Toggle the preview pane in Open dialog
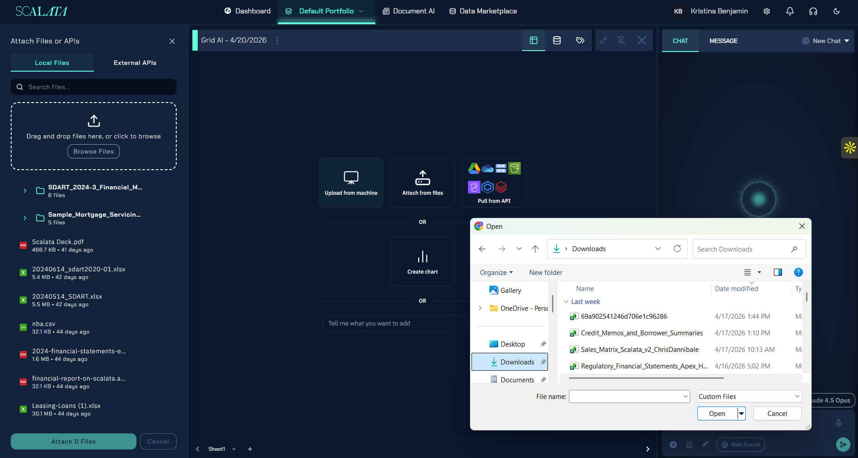The image size is (858, 458). 778,272
